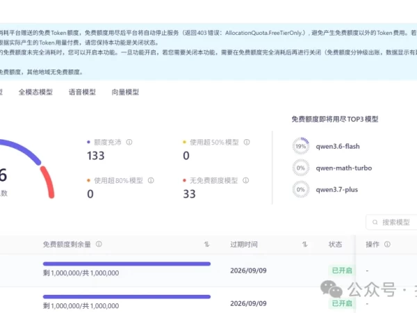
Task: Click the 额度充沛 count 133
Action: (96, 155)
